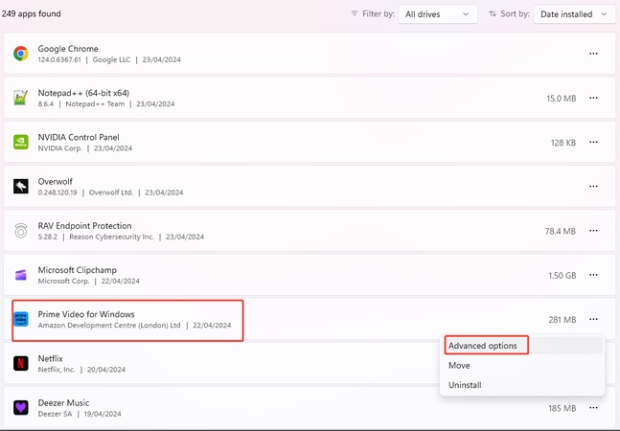Image resolution: width=620 pixels, height=431 pixels.
Task: Select the Google Chrome app name
Action: pos(68,49)
